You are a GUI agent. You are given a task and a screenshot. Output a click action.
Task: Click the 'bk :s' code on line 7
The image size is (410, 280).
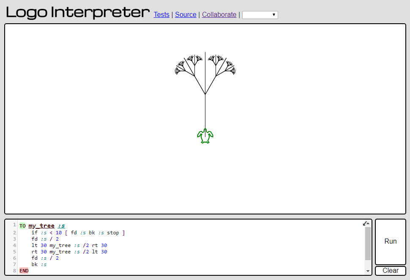pos(39,264)
